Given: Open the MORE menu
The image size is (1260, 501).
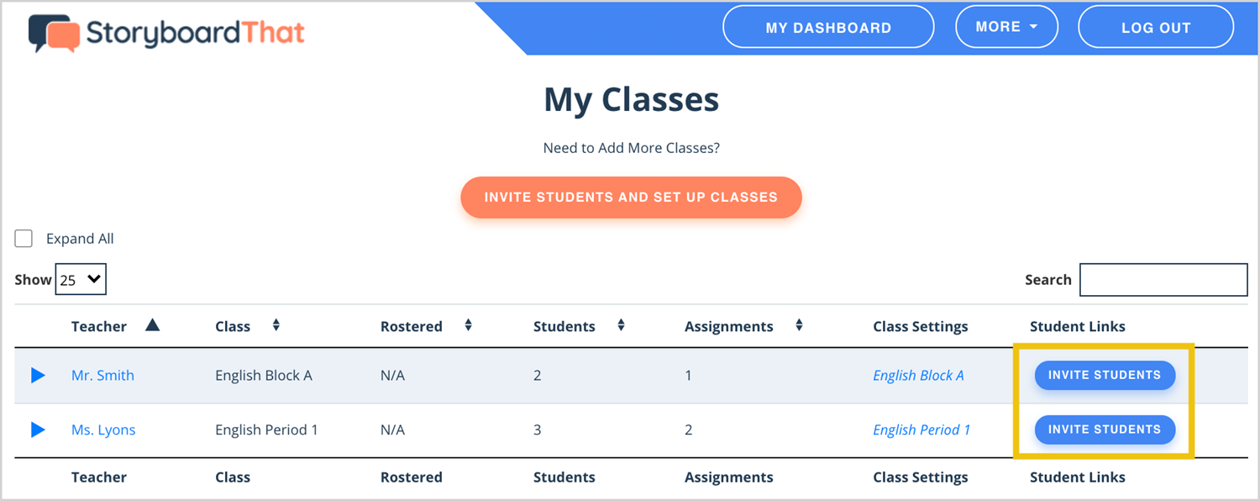Looking at the screenshot, I should click(x=1007, y=27).
